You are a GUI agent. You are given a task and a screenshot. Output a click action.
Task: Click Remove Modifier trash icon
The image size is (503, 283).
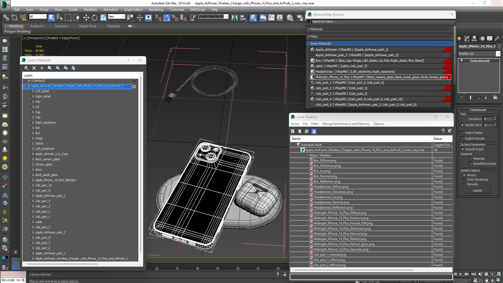point(486,97)
